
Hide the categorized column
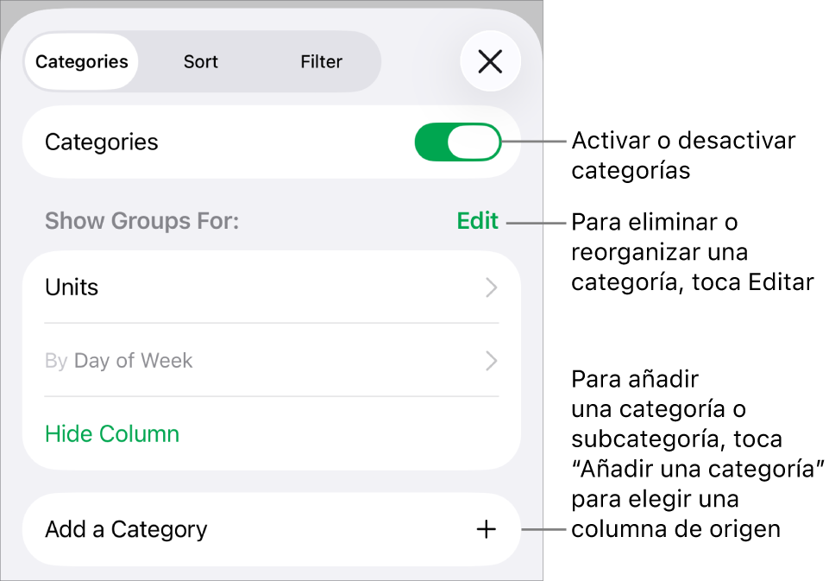pos(111,433)
